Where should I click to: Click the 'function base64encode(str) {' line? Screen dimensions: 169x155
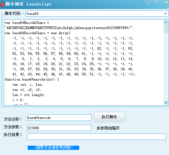pos(32,80)
